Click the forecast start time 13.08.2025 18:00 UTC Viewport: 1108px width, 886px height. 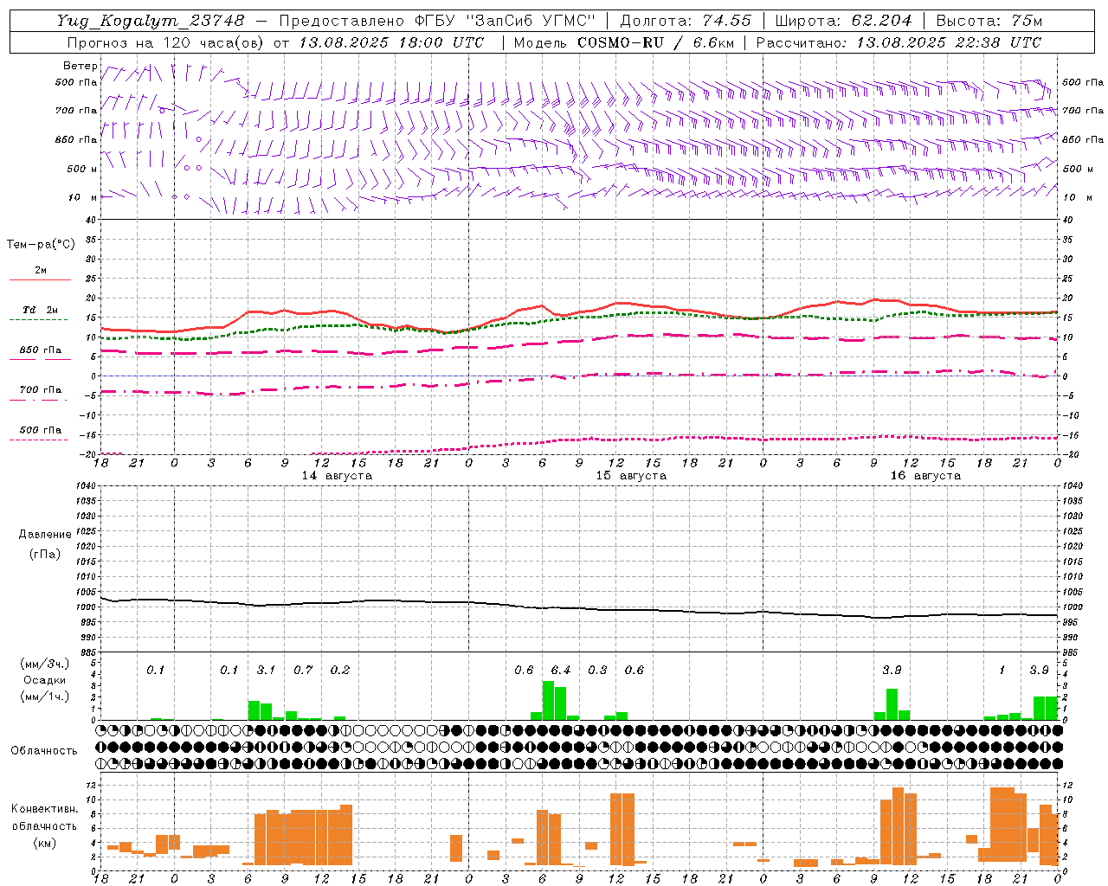391,42
